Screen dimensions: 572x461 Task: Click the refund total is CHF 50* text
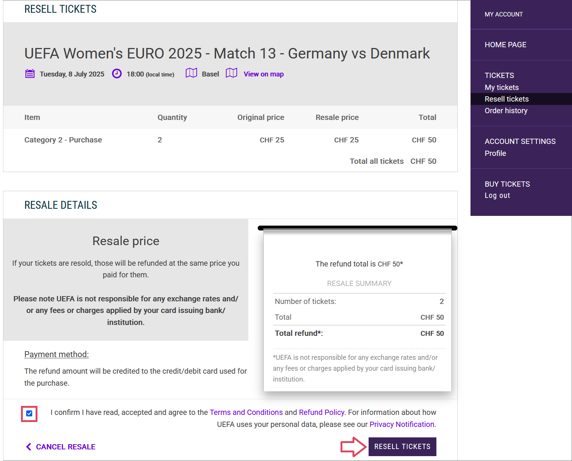click(x=359, y=264)
